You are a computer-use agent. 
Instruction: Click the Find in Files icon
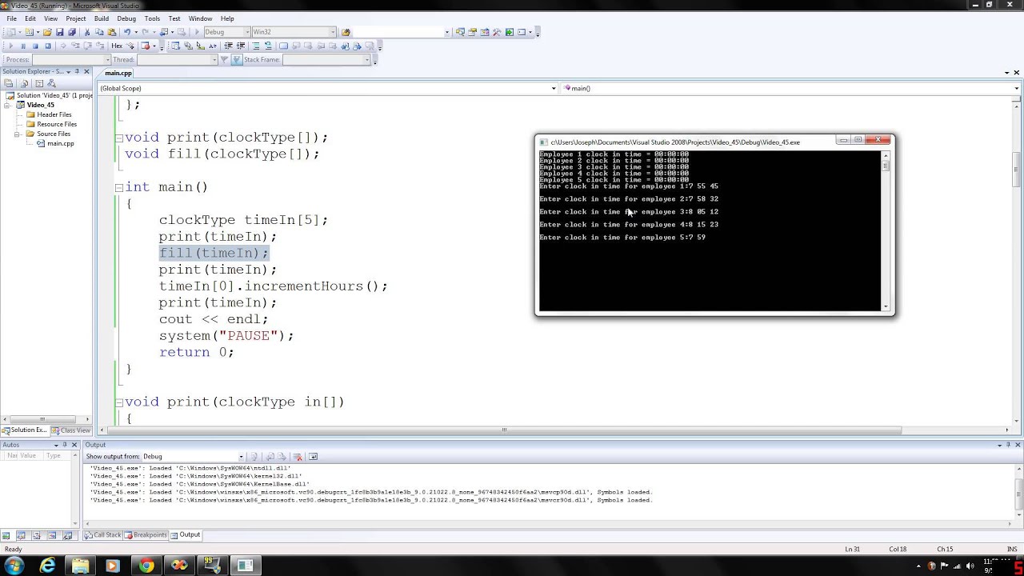click(346, 32)
